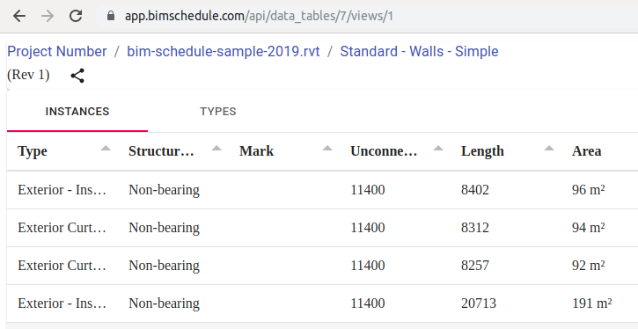638x329 pixels.
Task: Select the INSTANCES tab
Action: [77, 112]
